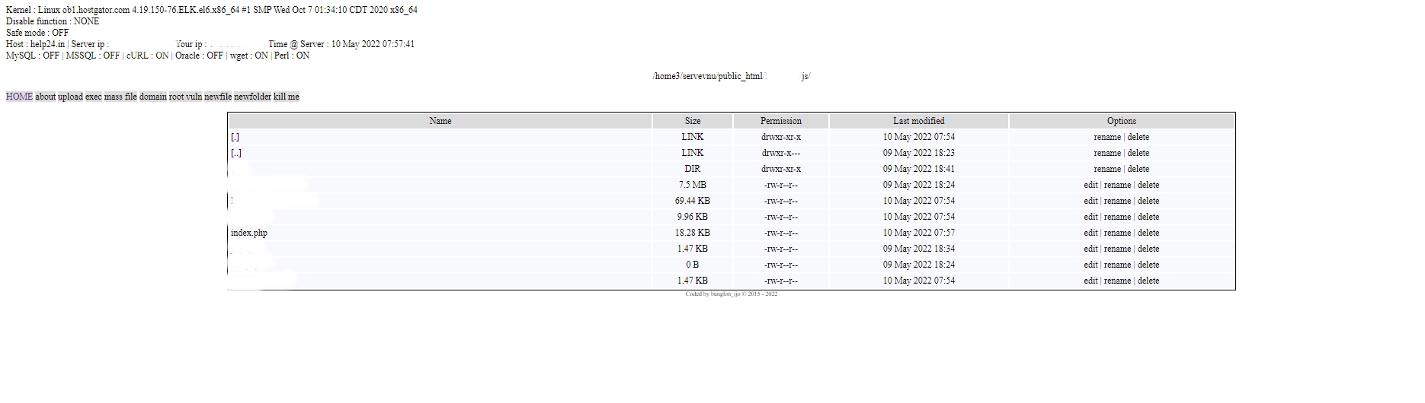Click delete for the DIR row
Screen dimensions: 1425x403
(x=1138, y=169)
